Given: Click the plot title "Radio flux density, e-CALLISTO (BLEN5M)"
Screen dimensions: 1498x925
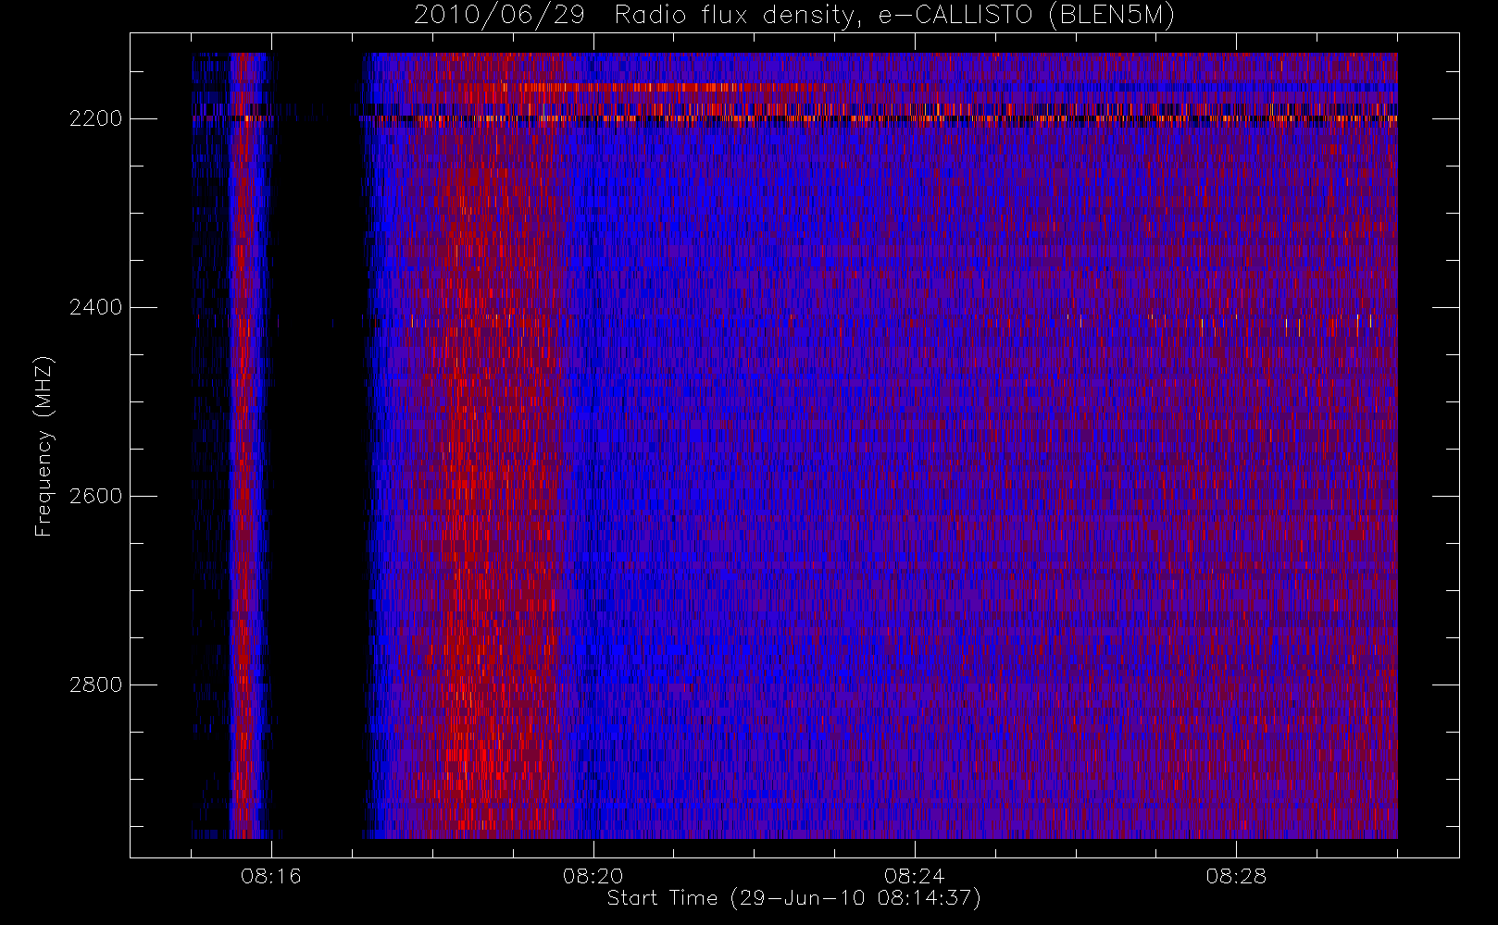Looking at the screenshot, I should click(x=894, y=16).
